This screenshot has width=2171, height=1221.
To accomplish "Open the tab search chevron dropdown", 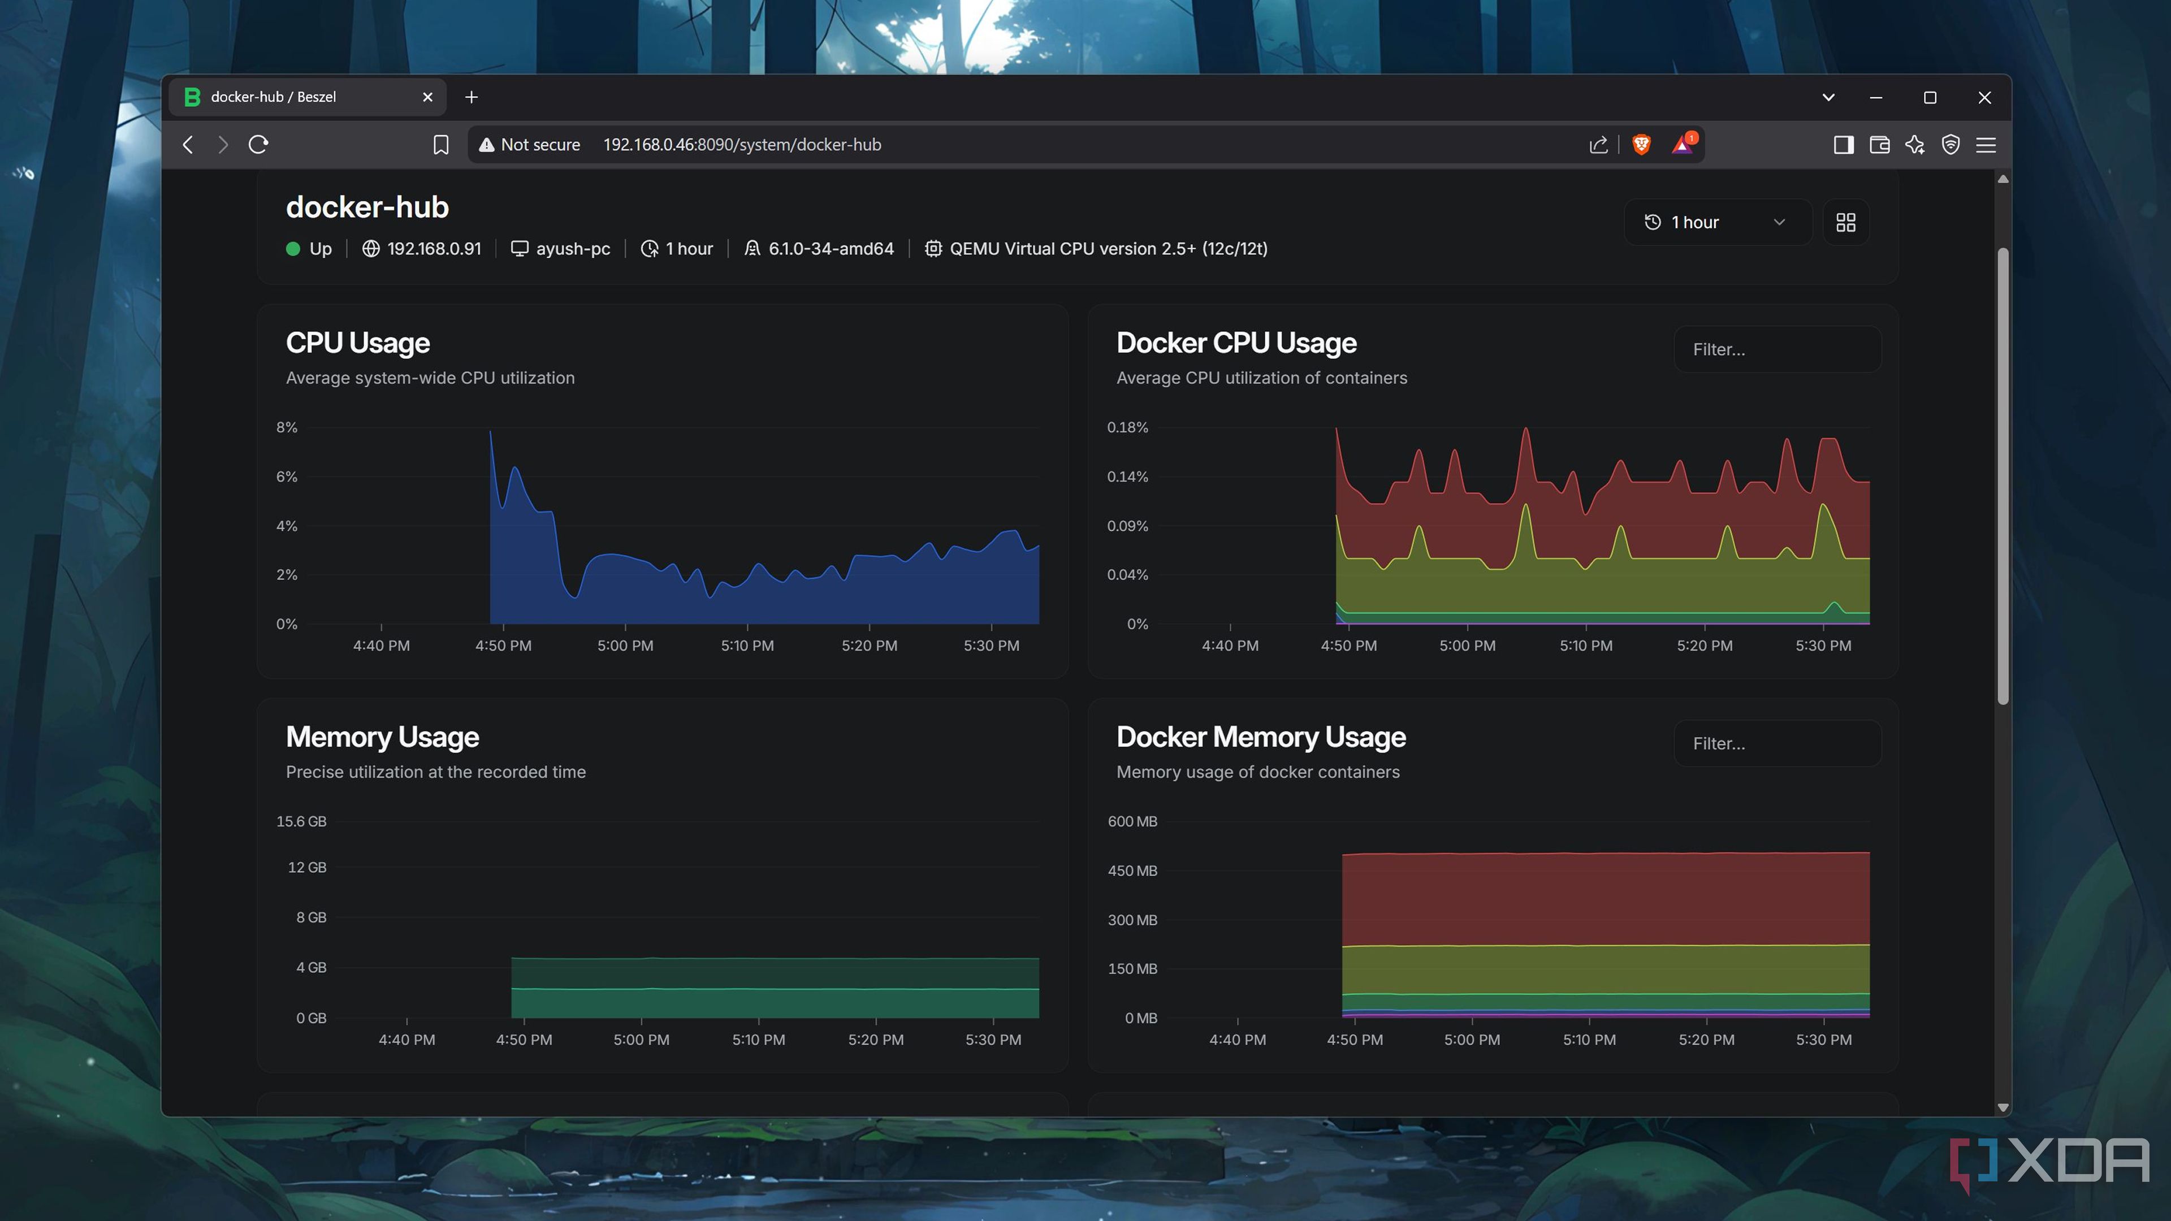I will pyautogui.click(x=1828, y=97).
